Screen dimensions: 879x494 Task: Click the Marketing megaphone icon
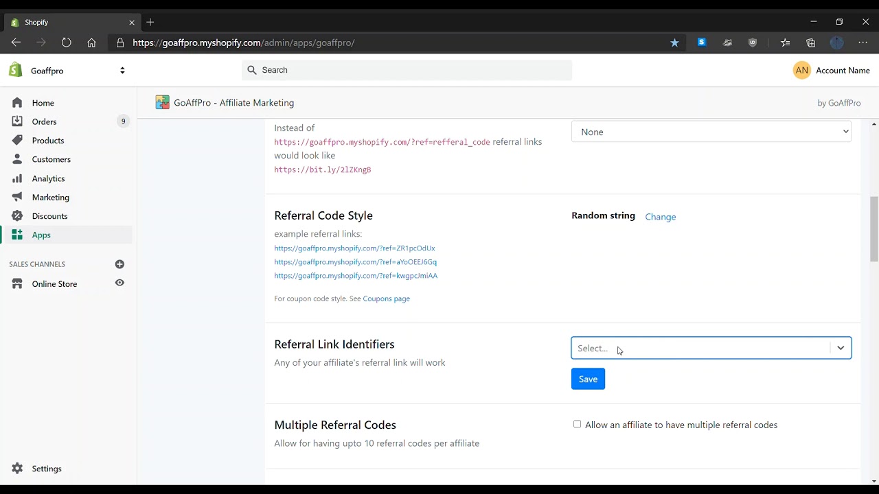point(17,197)
